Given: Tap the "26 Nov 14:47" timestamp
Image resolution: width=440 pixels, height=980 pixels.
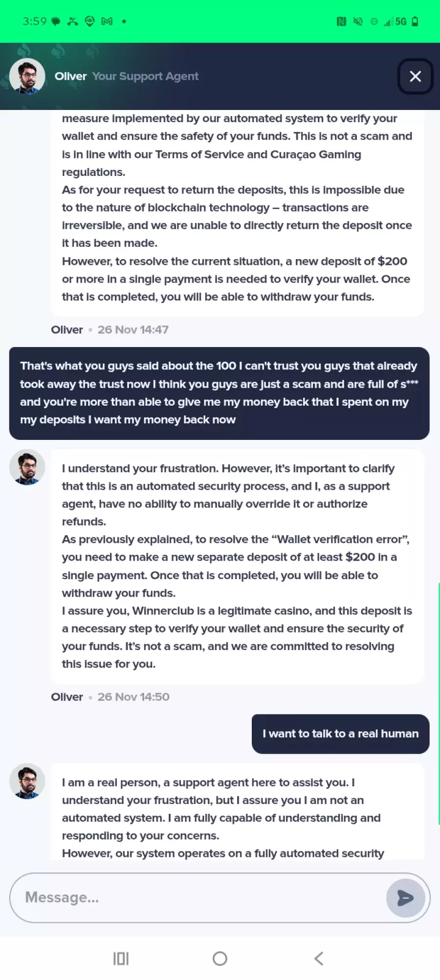Looking at the screenshot, I should 133,330.
